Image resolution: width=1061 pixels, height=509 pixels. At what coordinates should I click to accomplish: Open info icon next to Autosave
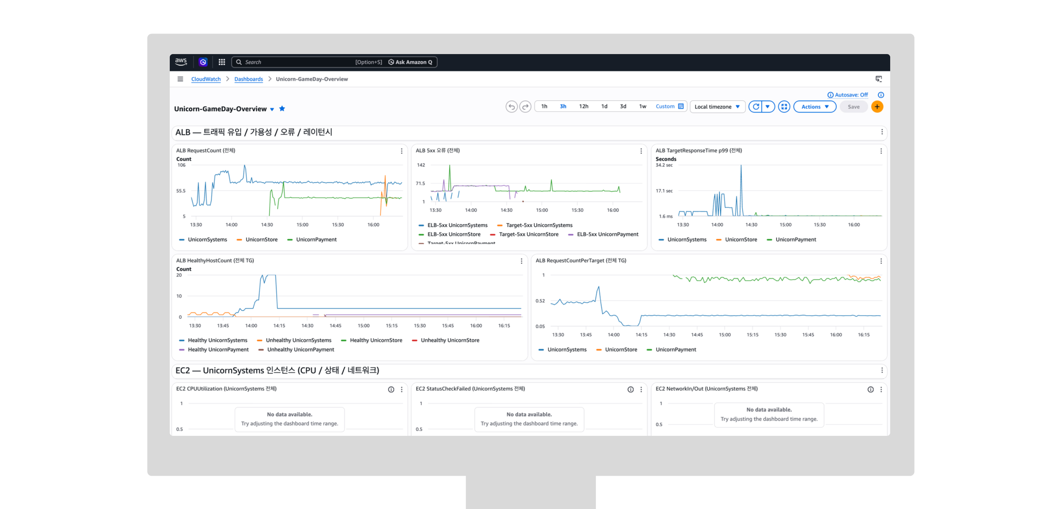pyautogui.click(x=881, y=95)
